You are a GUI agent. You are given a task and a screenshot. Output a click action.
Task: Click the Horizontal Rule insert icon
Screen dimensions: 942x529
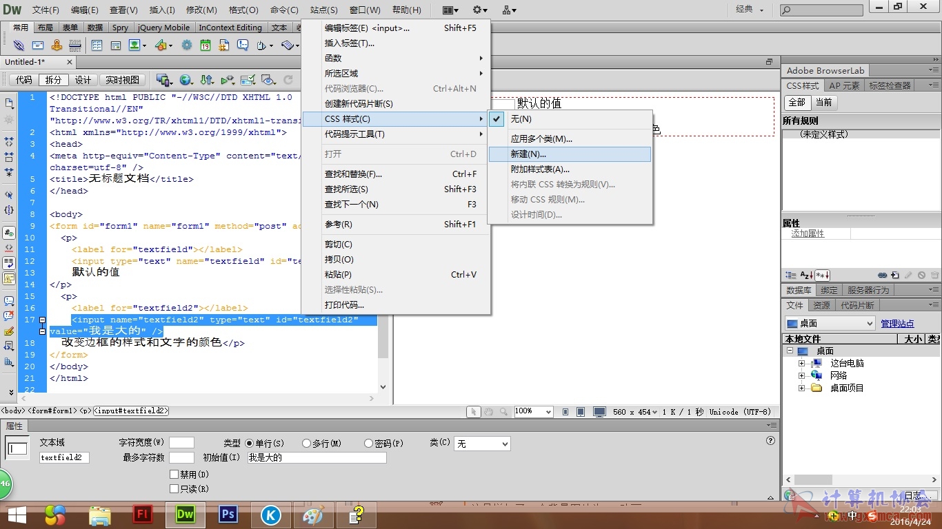pyautogui.click(x=75, y=45)
